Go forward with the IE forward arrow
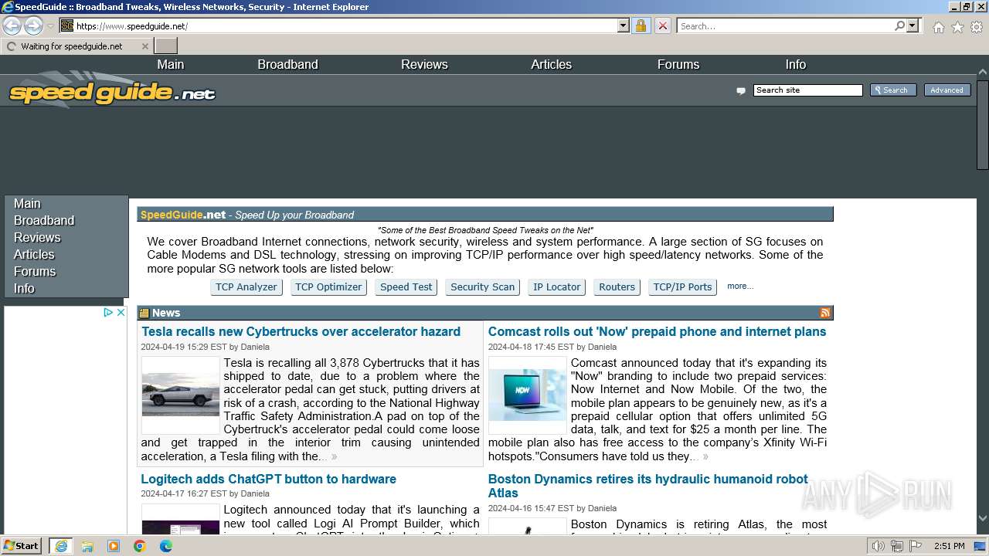Image resolution: width=989 pixels, height=556 pixels. (33, 25)
